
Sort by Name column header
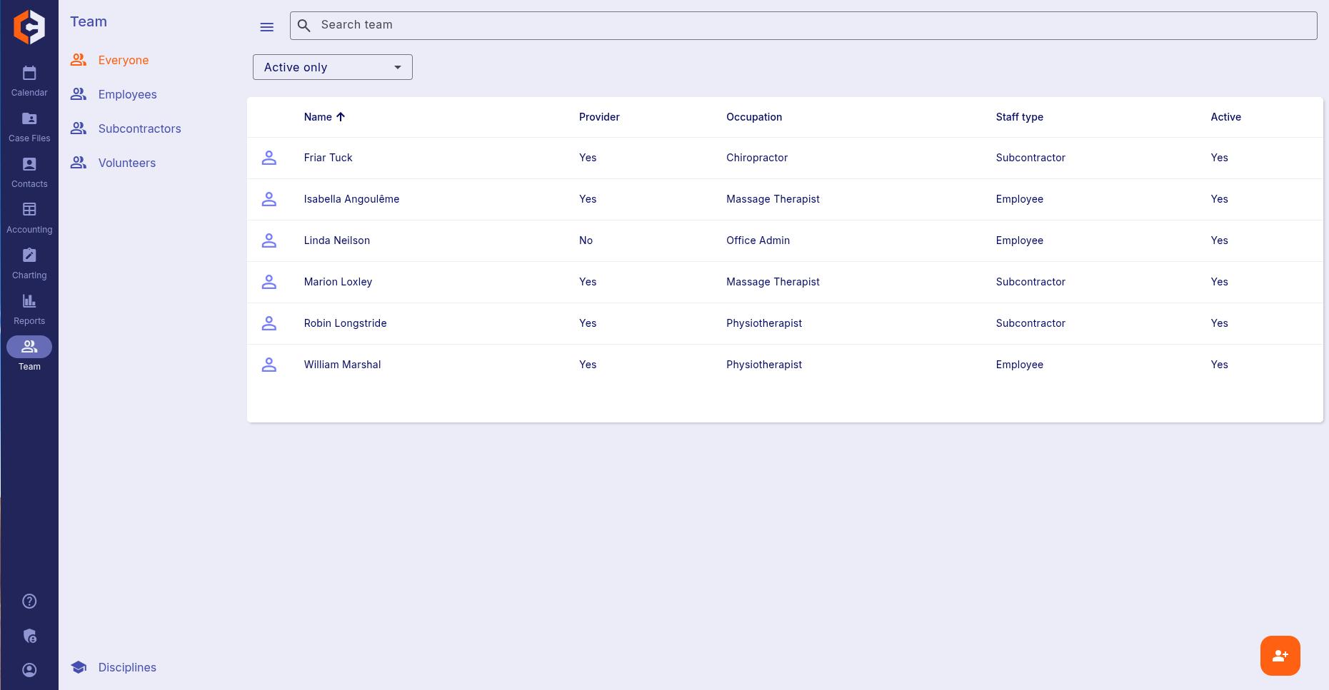(318, 117)
